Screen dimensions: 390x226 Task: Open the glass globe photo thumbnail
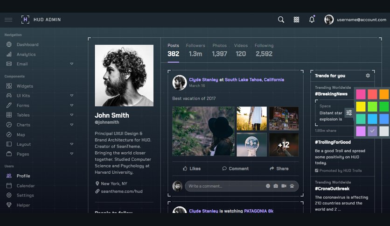pyautogui.click(x=251, y=144)
